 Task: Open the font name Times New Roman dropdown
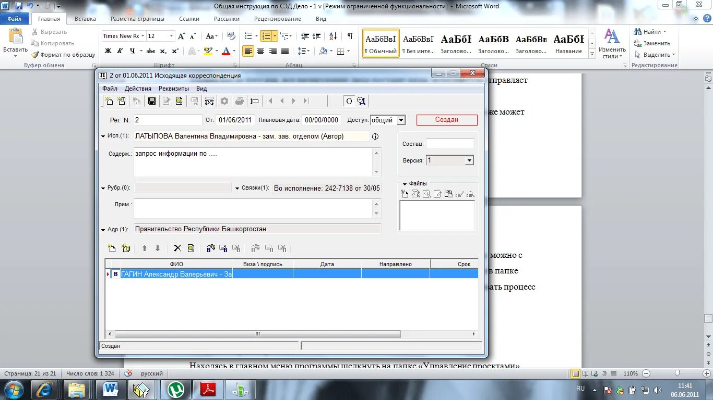click(143, 36)
